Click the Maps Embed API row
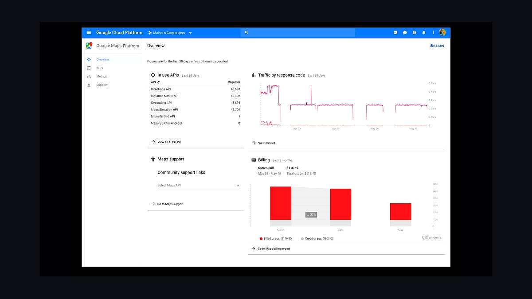Screen dimensions: 532x299 196,116
